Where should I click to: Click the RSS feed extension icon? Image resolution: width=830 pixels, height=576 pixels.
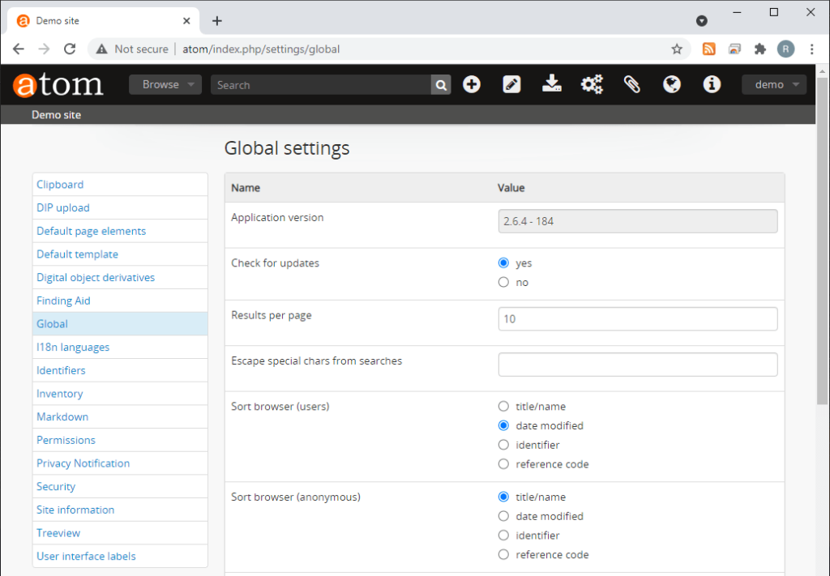coord(708,49)
